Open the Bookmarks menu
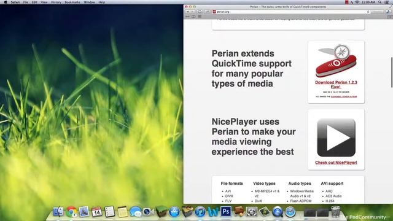Image resolution: width=393 pixels, height=221 pixels. coord(72,2)
